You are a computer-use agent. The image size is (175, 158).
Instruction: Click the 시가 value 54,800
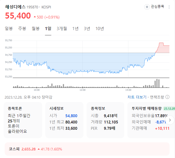coord(71,116)
